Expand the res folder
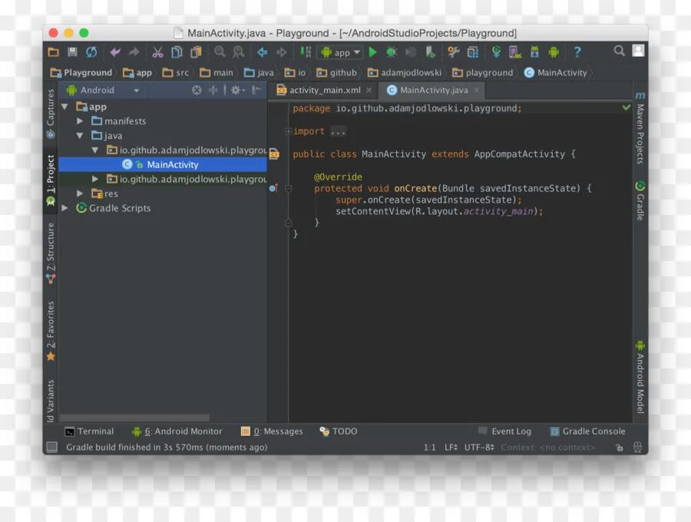Viewport: 691px width, 522px height. pos(80,193)
